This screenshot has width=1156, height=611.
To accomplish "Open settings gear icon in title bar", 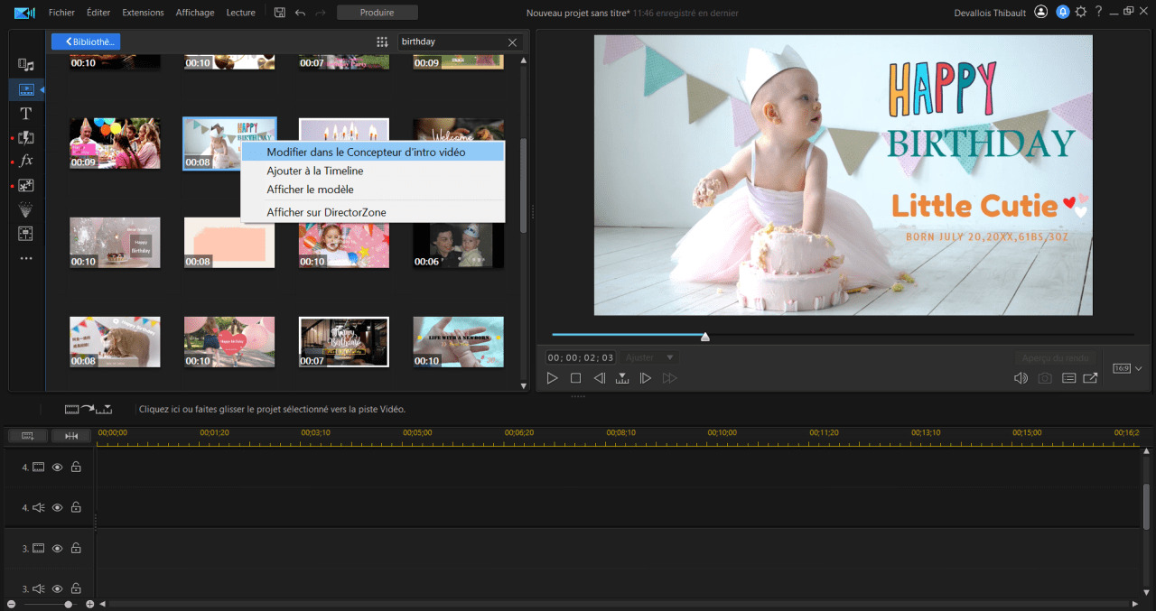I will pos(1080,13).
